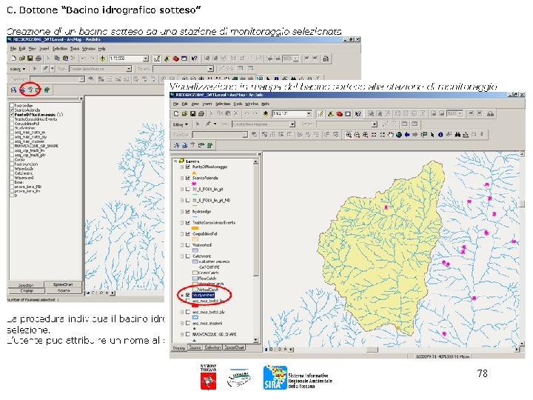Image resolution: width=533 pixels, height=400 pixels.
Task: Open the Editor dropdown menu
Action: click(180, 124)
